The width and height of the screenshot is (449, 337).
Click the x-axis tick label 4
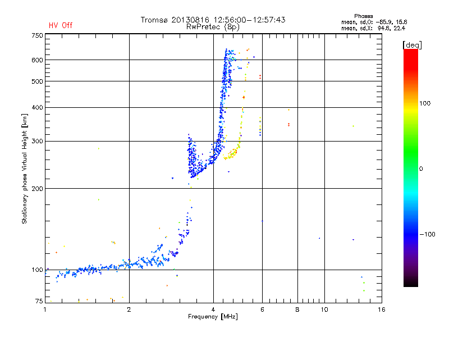(213, 309)
